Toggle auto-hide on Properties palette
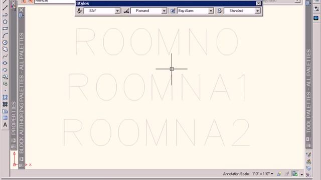 tap(14, 140)
